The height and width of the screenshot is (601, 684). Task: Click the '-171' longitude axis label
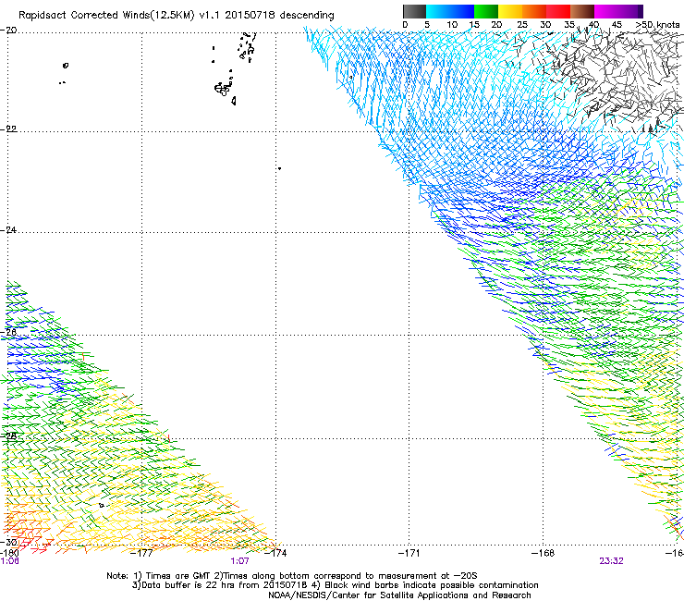pyautogui.click(x=409, y=553)
